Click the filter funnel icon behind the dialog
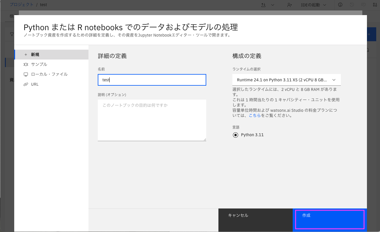The height and width of the screenshot is (232, 380). 12,34
